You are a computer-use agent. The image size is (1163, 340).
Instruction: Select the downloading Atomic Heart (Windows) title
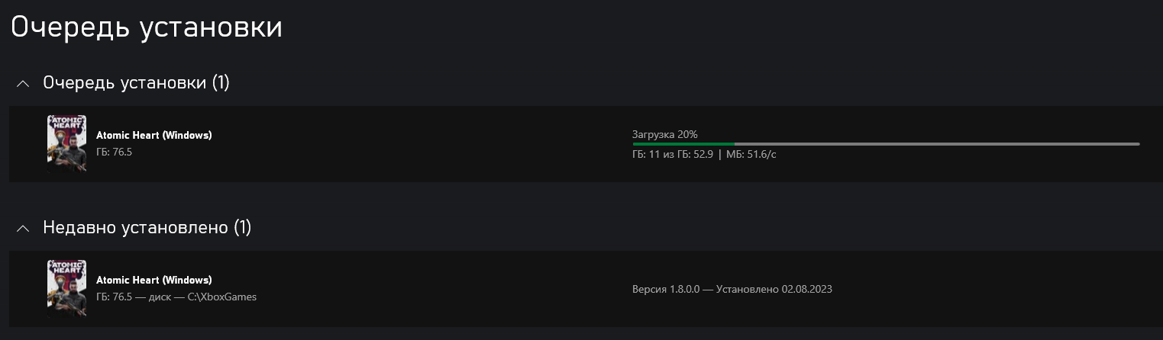coord(153,136)
